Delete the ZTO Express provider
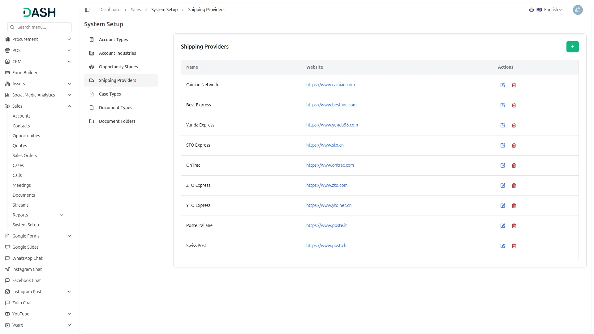This screenshot has width=594, height=334. (x=514, y=186)
